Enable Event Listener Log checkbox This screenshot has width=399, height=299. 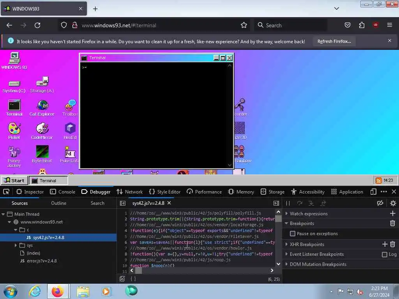point(385,255)
